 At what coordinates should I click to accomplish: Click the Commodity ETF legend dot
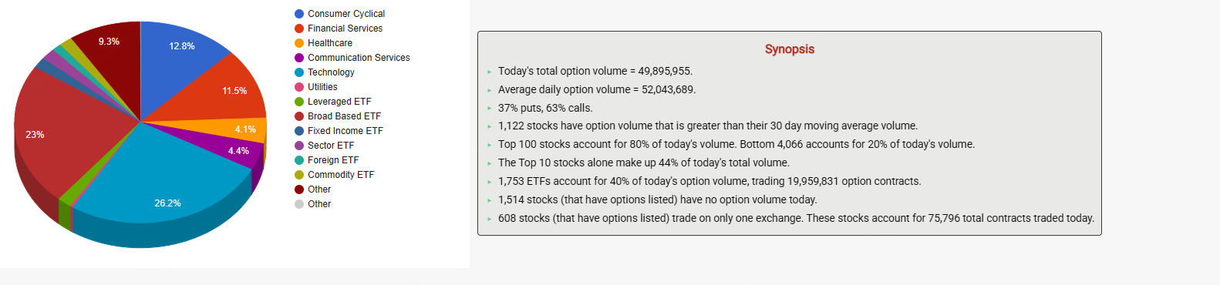click(x=299, y=175)
